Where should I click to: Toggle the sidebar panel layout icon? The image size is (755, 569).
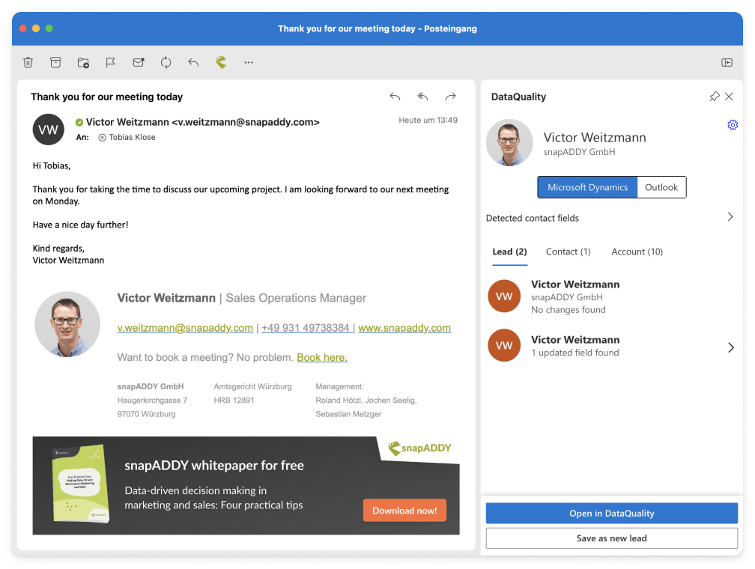pyautogui.click(x=727, y=63)
